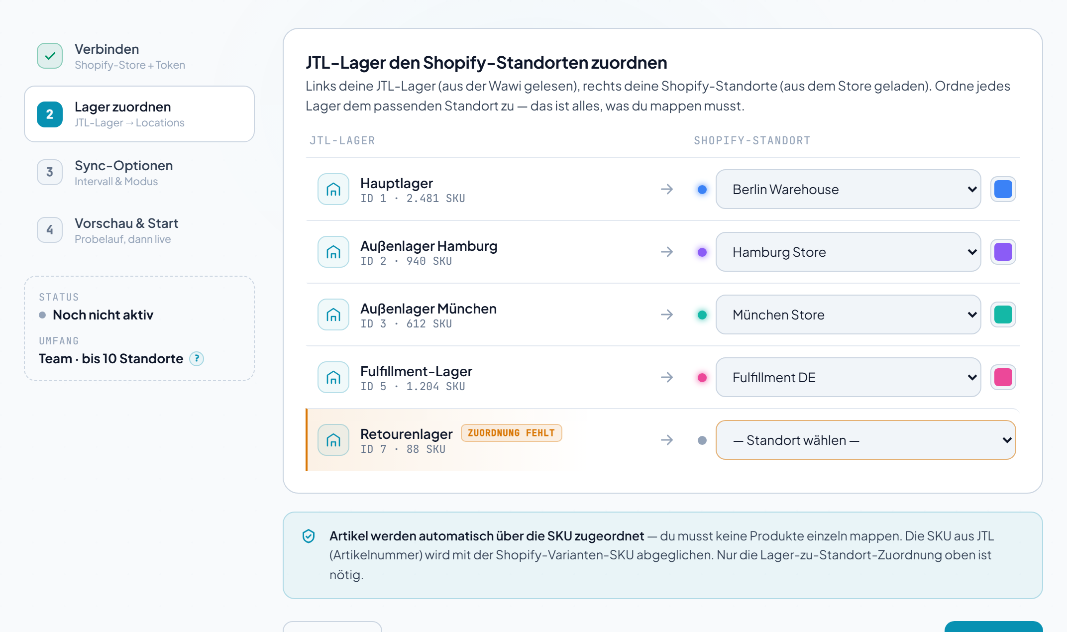The image size is (1067, 632).
Task: Click the Team · bis 10 Standorte text
Action: (111, 359)
